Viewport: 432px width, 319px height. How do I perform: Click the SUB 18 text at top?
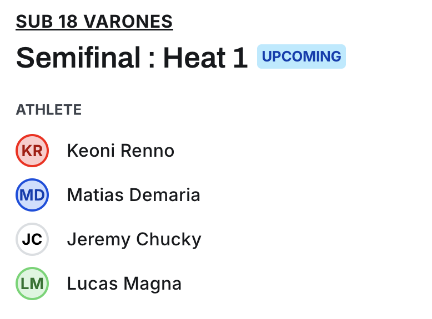47,22
